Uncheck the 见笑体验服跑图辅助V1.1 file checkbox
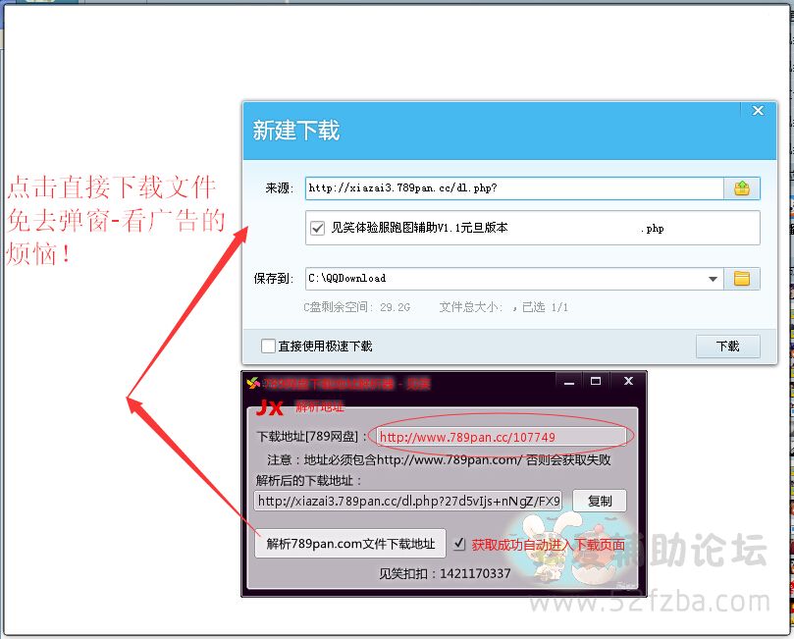Image resolution: width=794 pixels, height=639 pixels. tap(317, 229)
